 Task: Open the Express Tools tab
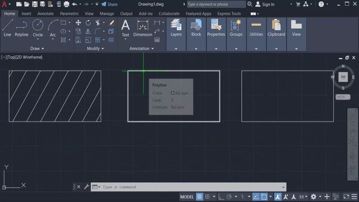point(229,13)
